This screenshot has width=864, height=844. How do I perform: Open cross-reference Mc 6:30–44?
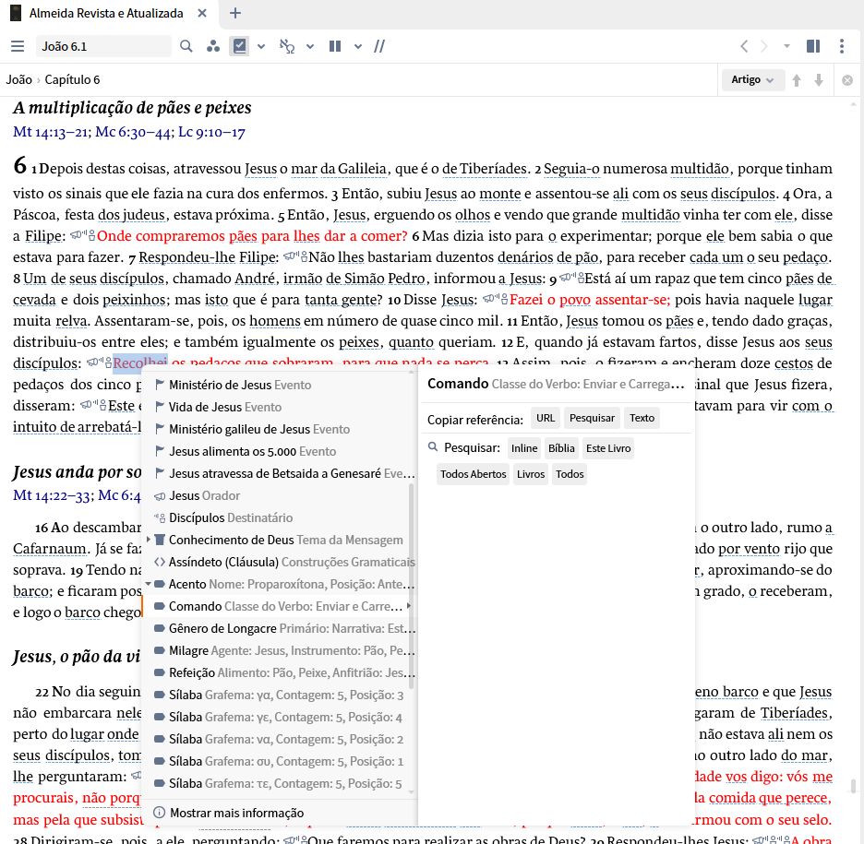click(135, 132)
